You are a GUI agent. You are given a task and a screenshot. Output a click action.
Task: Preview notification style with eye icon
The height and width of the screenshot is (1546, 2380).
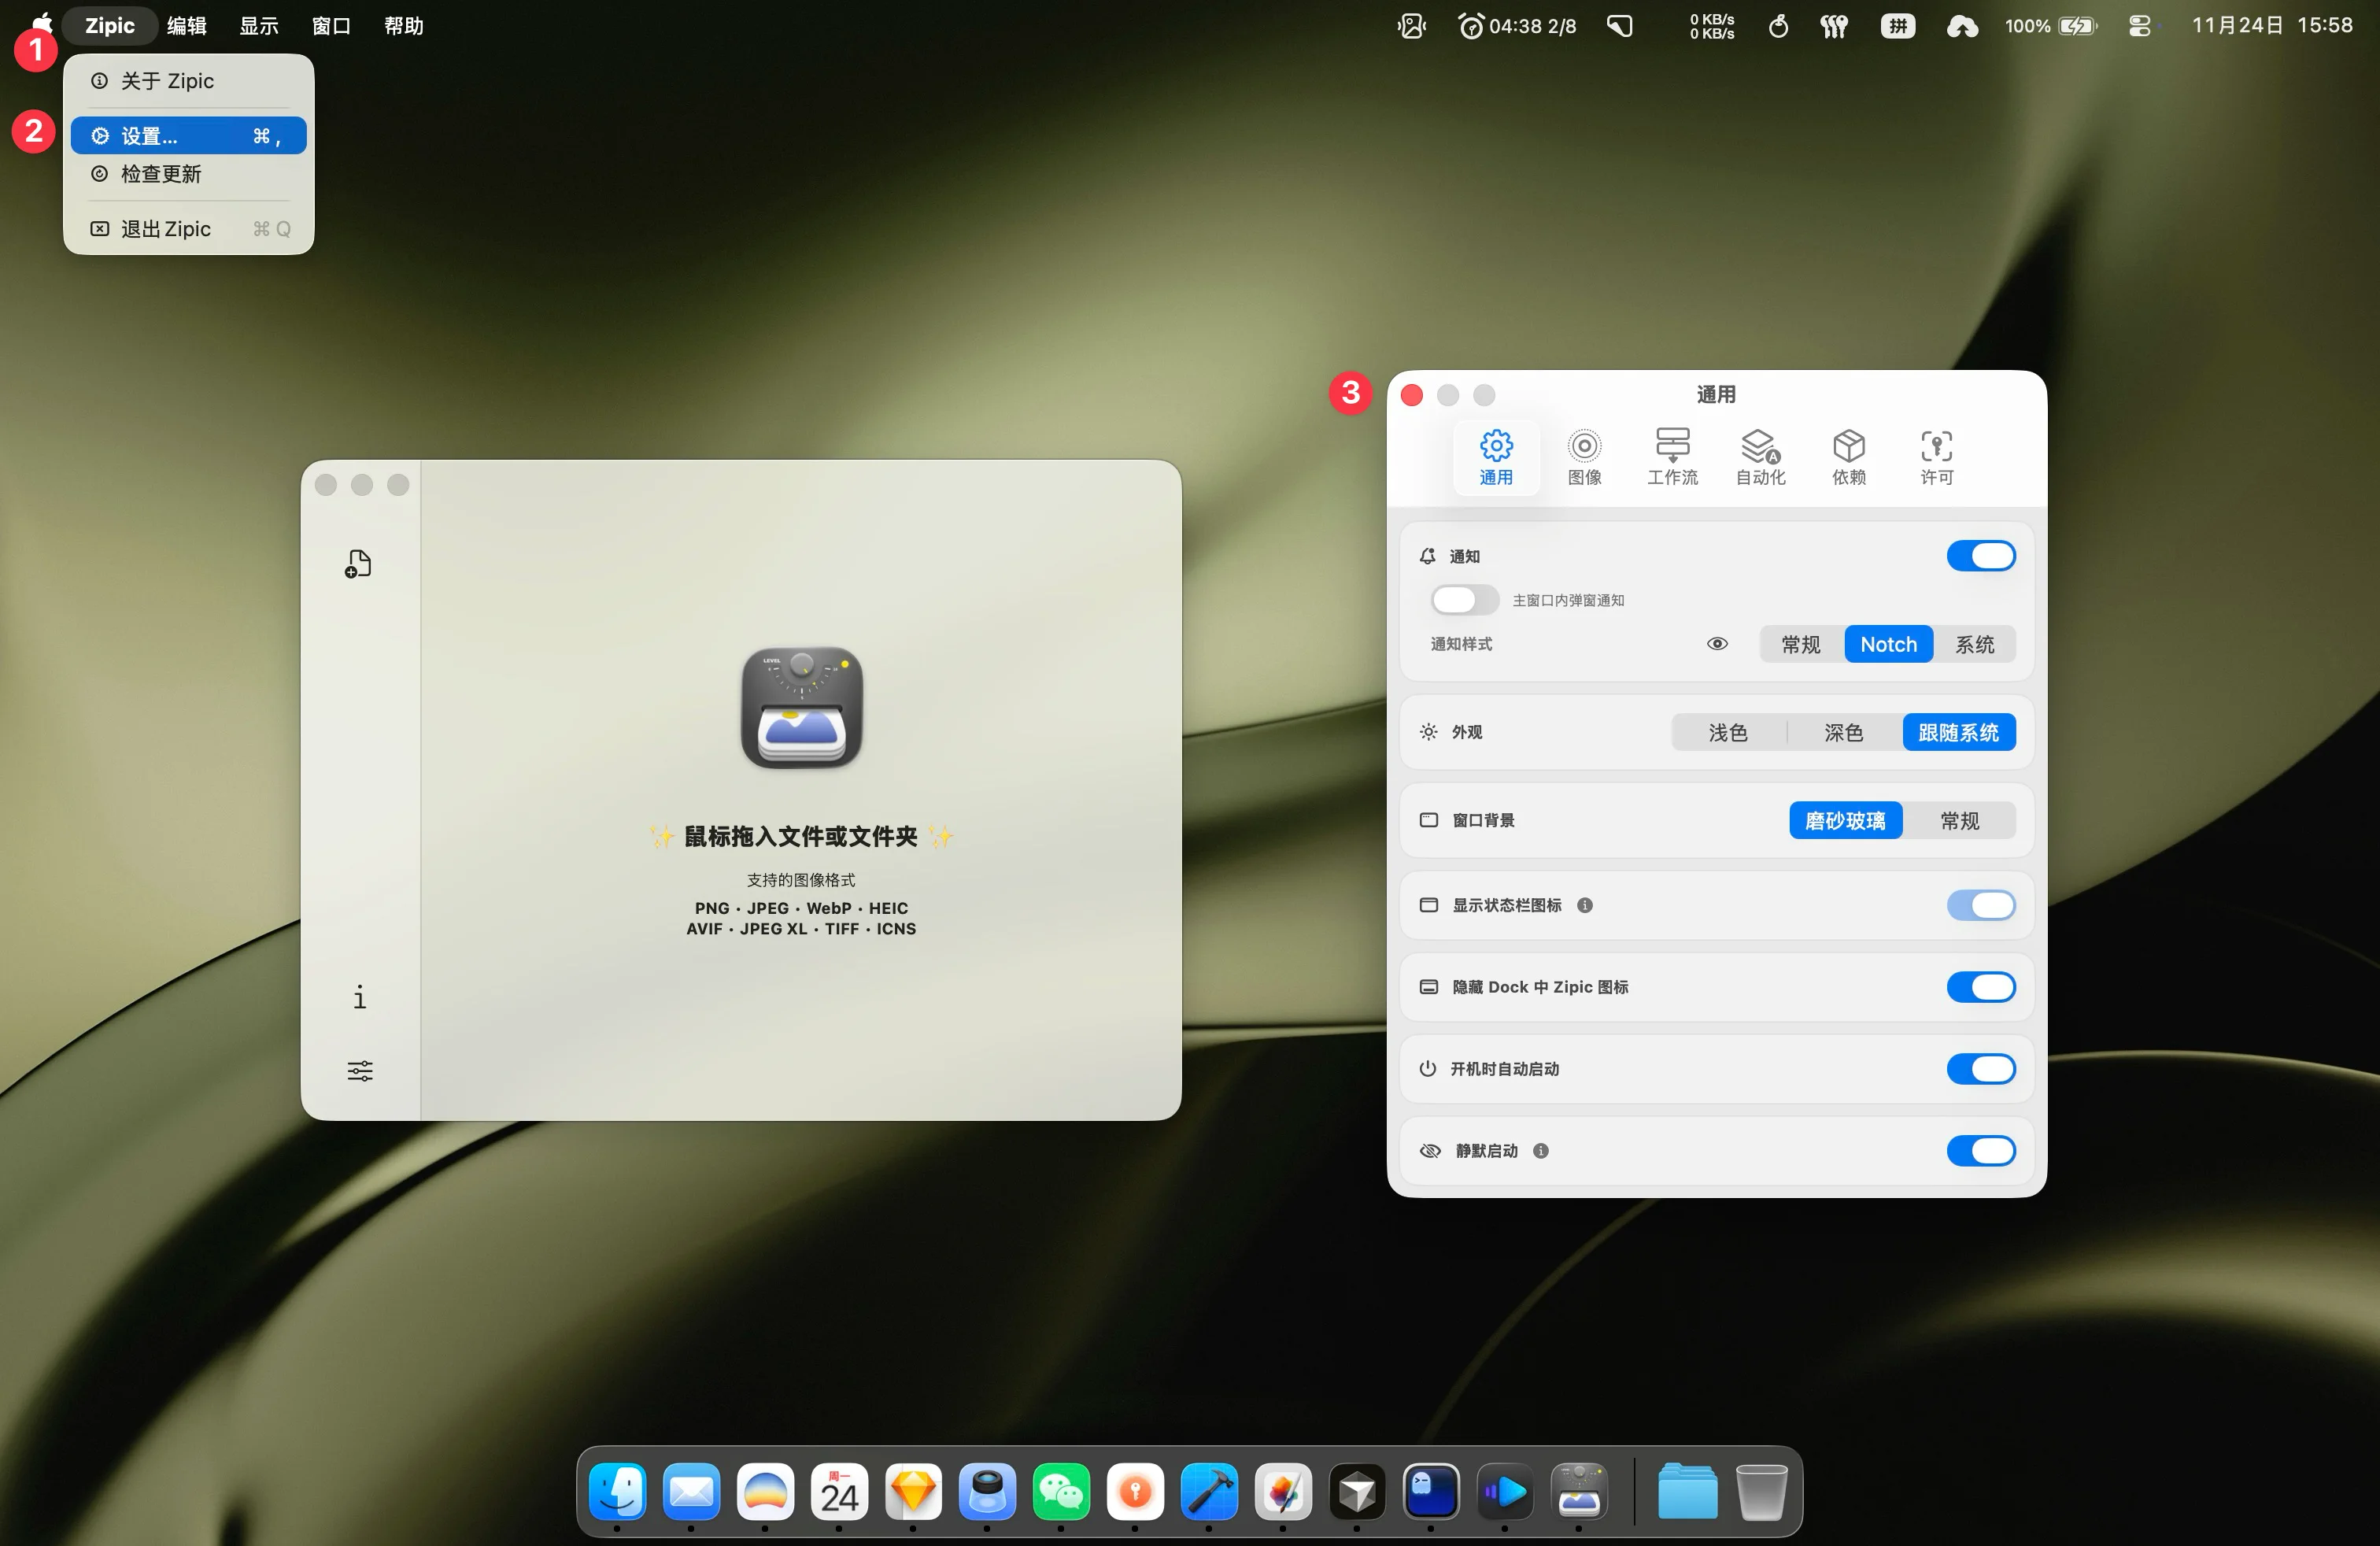click(1717, 644)
